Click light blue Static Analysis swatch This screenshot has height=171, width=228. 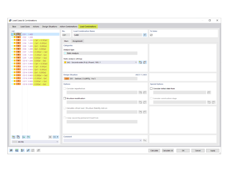pyautogui.click(x=65, y=53)
